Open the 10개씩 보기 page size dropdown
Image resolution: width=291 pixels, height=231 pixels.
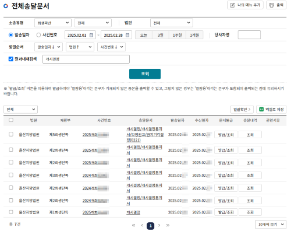tap(271, 225)
